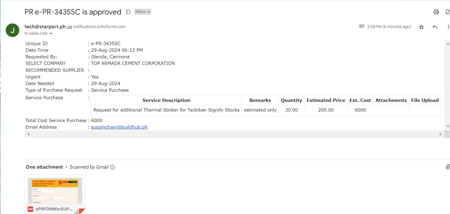Viewport: 450px width, 214px height.
Task: Click the green J sender avatar
Action: [12, 30]
